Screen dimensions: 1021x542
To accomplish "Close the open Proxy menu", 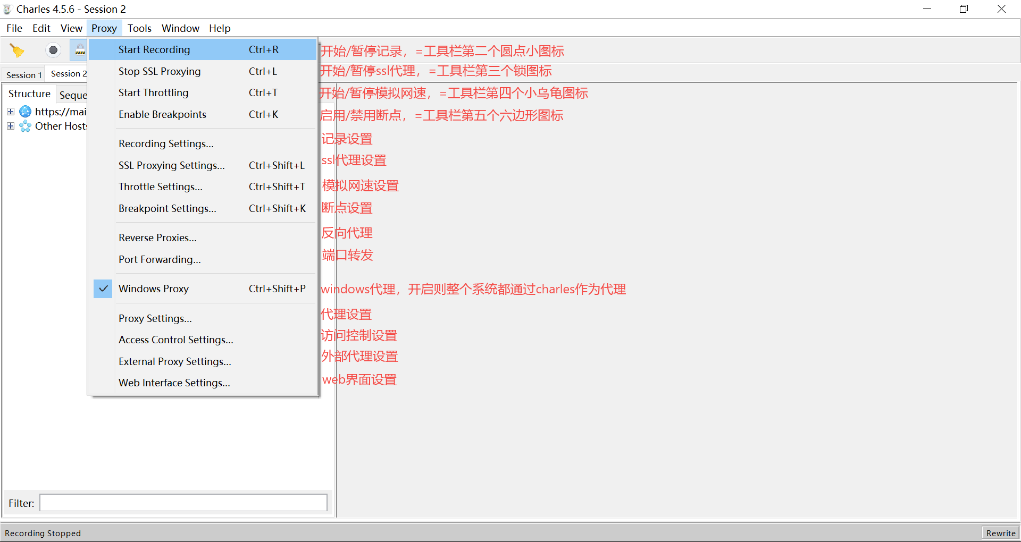I will point(104,28).
